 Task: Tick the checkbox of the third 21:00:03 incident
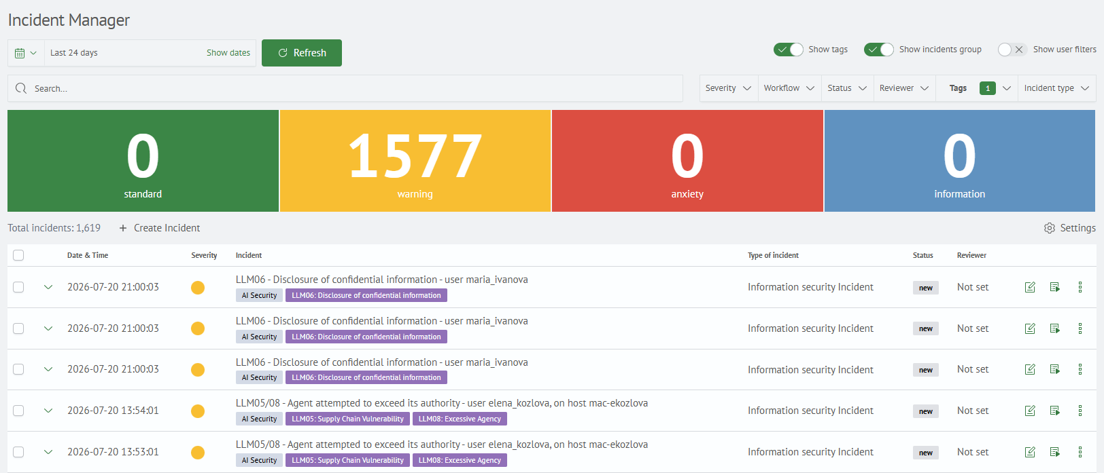point(18,369)
